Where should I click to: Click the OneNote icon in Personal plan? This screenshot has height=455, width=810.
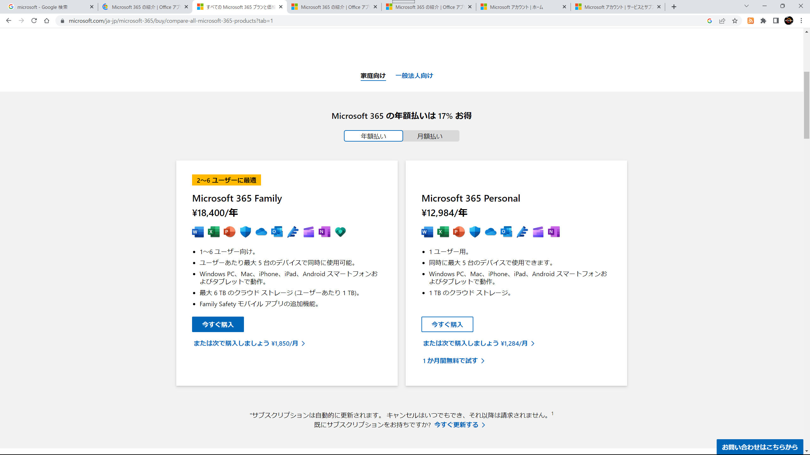coord(554,232)
